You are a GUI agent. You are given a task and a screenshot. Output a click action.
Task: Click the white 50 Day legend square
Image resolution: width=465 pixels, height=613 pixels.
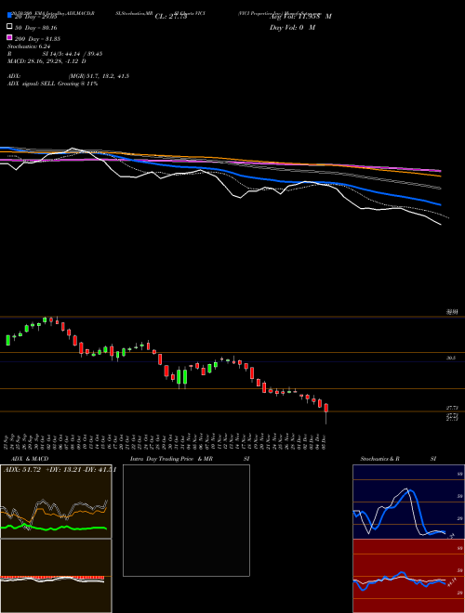coord(9,27)
